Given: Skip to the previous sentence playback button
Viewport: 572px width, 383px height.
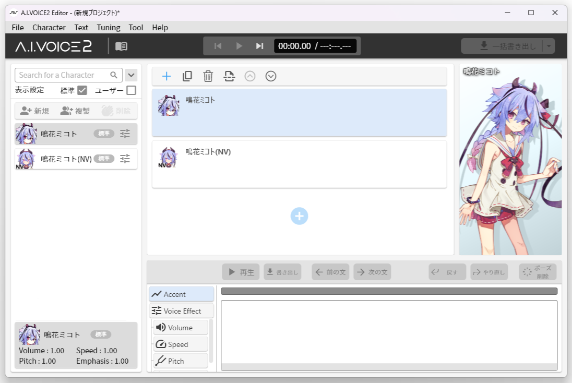Looking at the screenshot, I should point(218,46).
